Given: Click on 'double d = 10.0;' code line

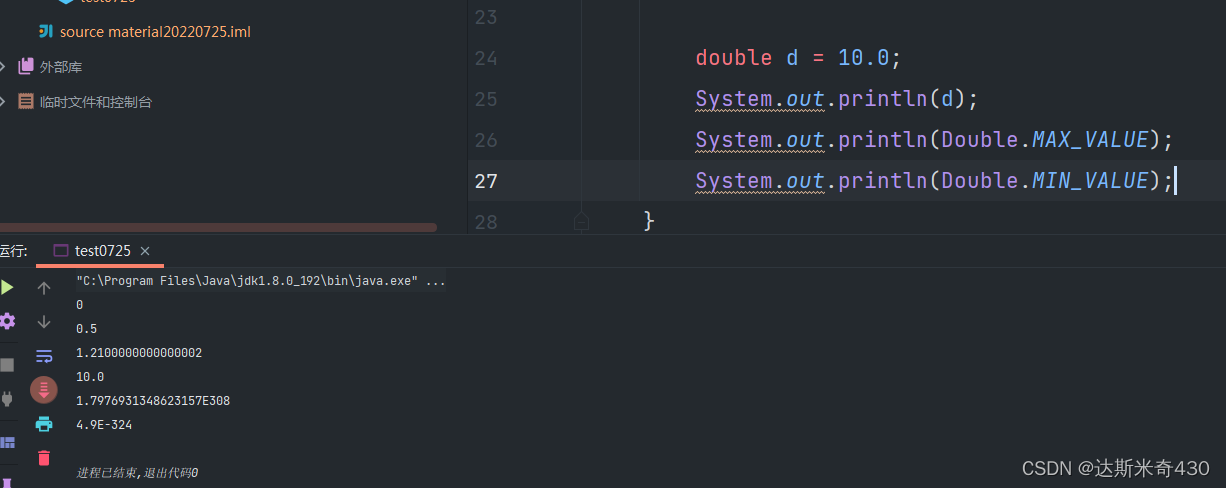Looking at the screenshot, I should tap(798, 58).
